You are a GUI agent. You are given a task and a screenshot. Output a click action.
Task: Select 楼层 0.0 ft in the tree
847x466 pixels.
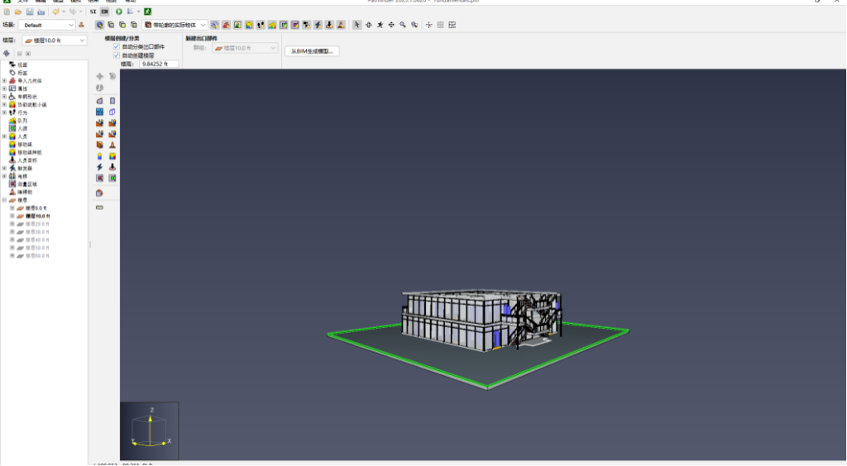coord(36,207)
